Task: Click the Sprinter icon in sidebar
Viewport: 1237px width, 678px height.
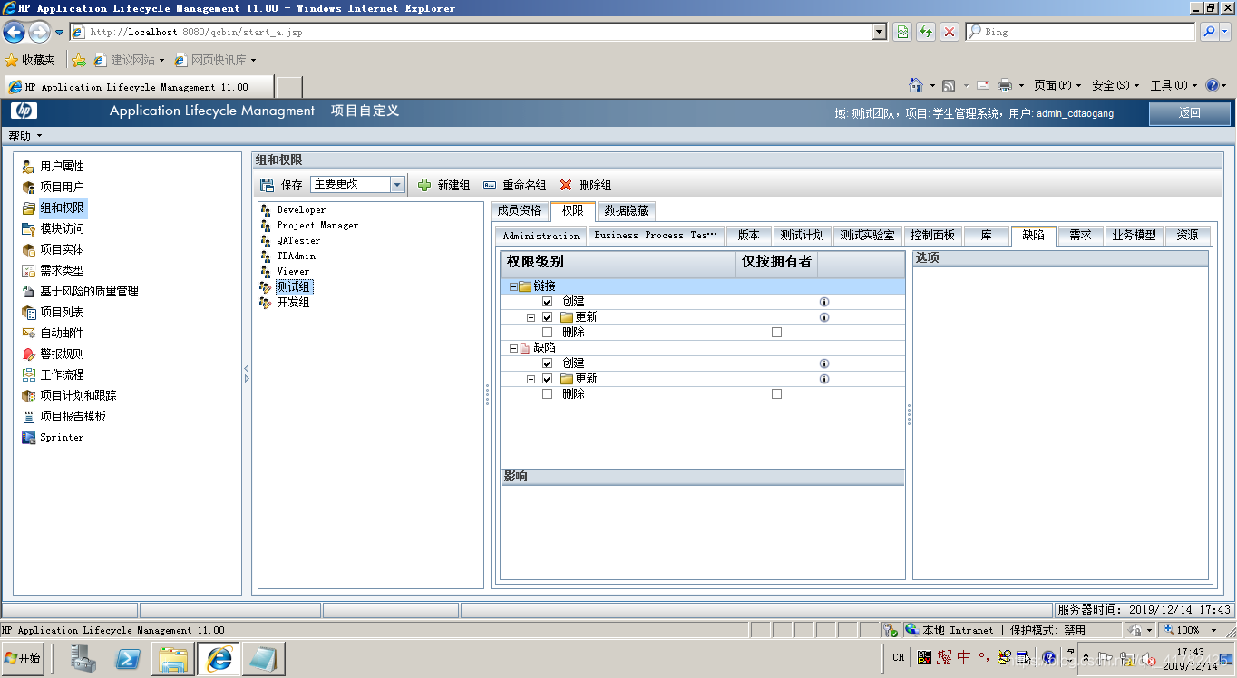Action: pos(29,438)
